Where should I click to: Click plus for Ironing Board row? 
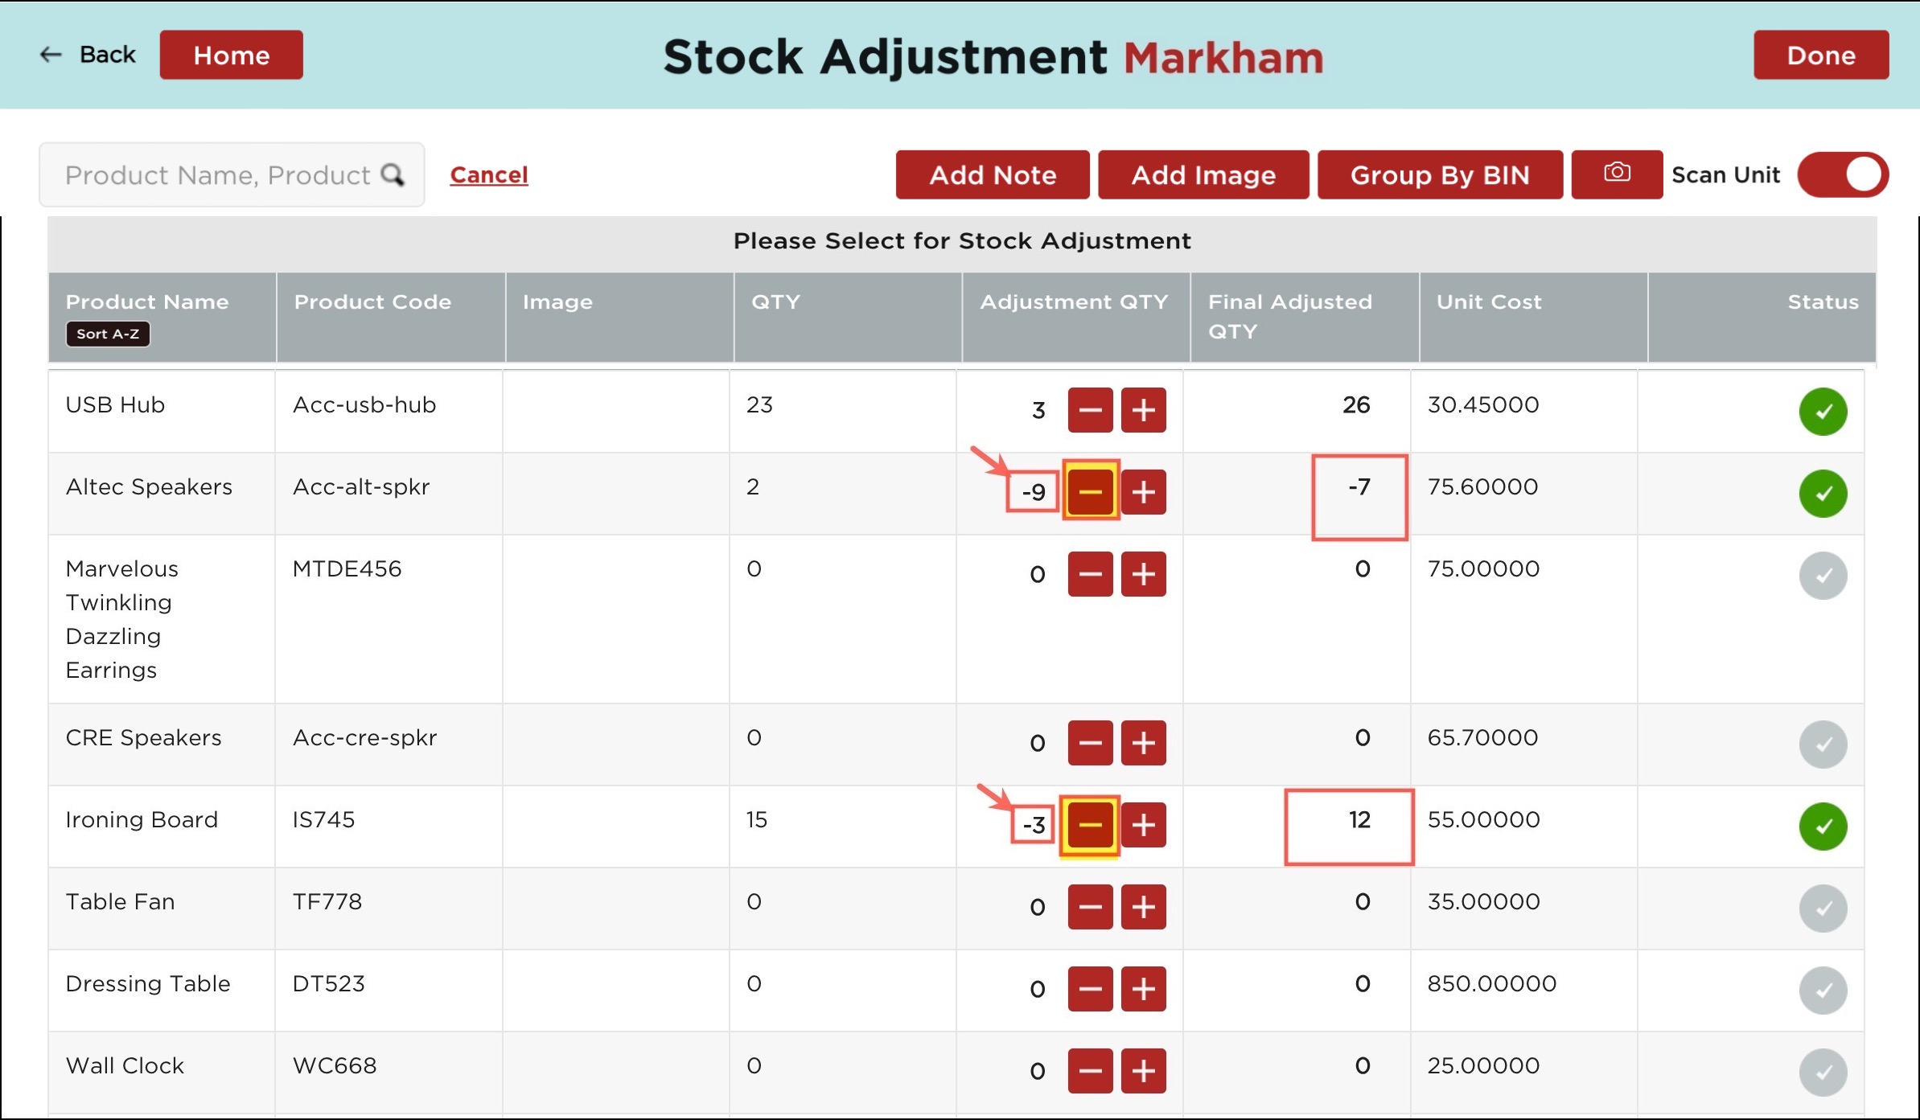tap(1143, 824)
